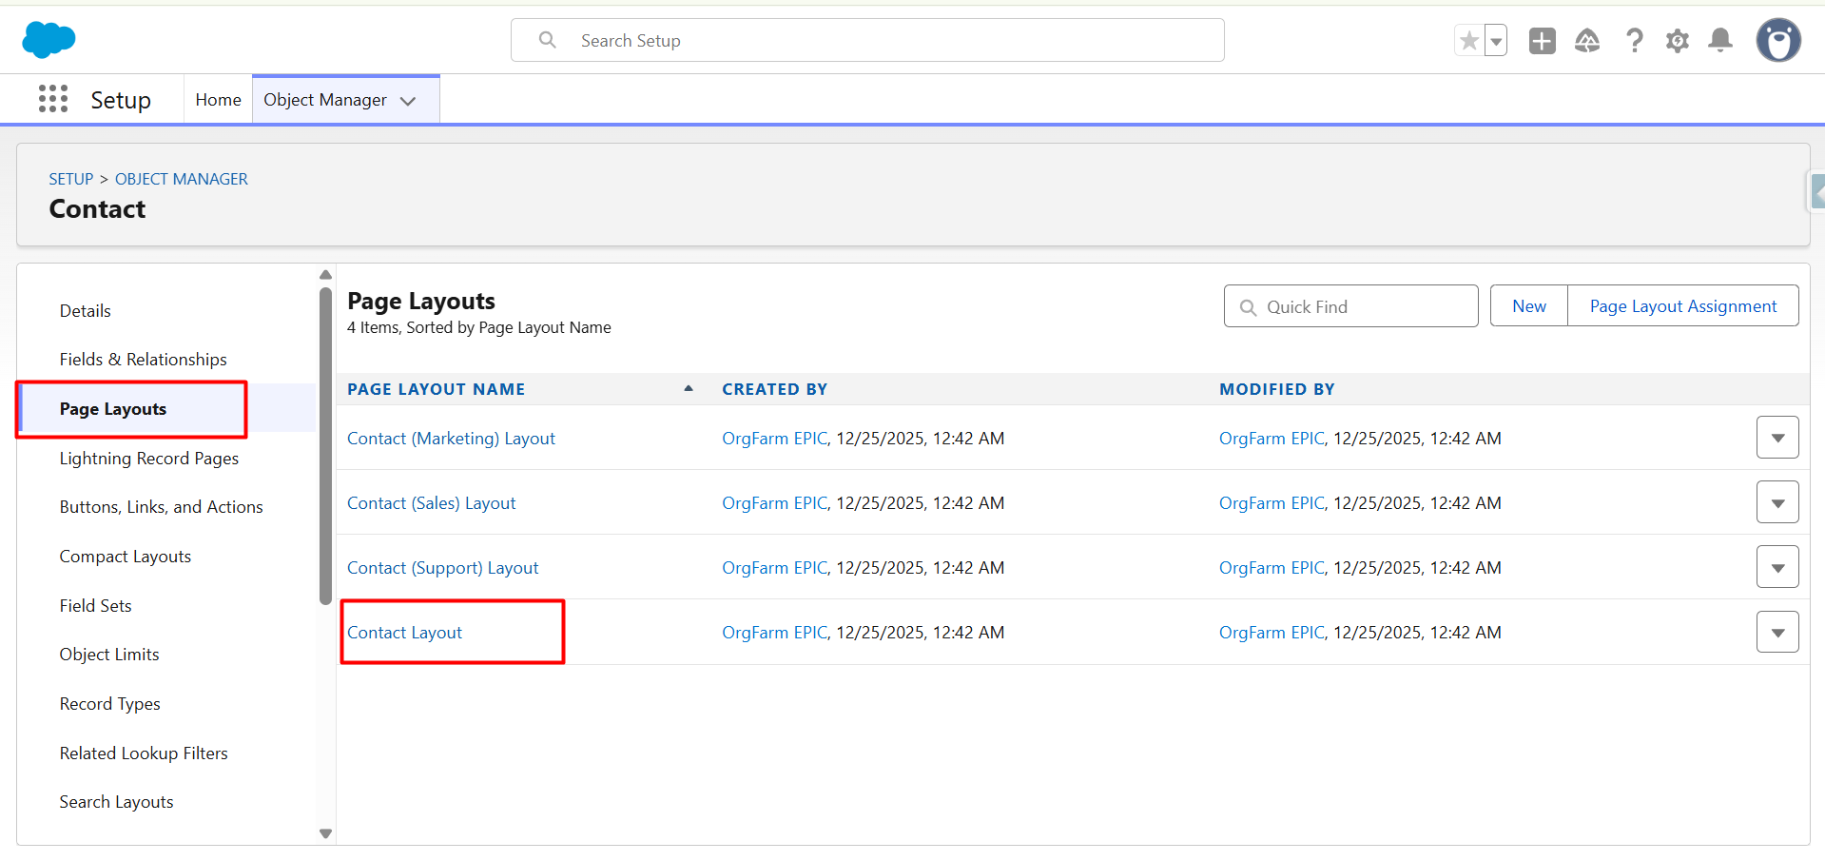Open the Setup gear icon
The image size is (1825, 861).
coord(1678,41)
